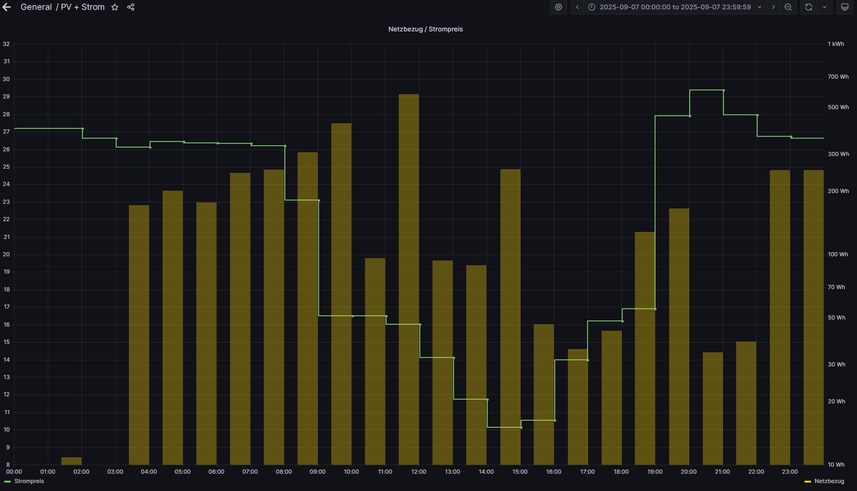Screen dimensions: 857x491
Task: Open dashboard settings via the gear icon
Action: (558, 7)
